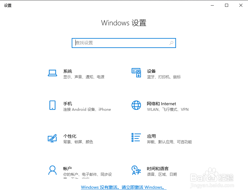Click the 语言、区域、日期 description
The width and height of the screenshot is (248, 194).
[x=162, y=175]
